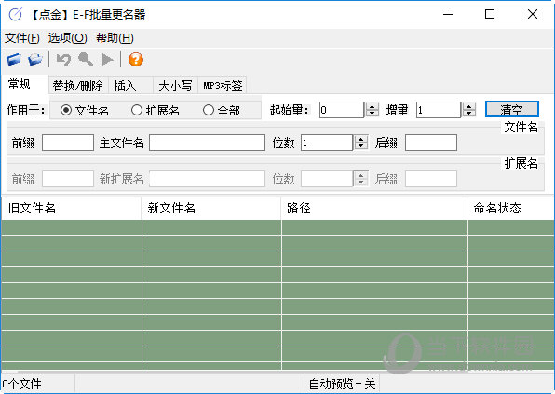555x394 pixels.
Task: Select the 文件名 radio button
Action: 66,110
